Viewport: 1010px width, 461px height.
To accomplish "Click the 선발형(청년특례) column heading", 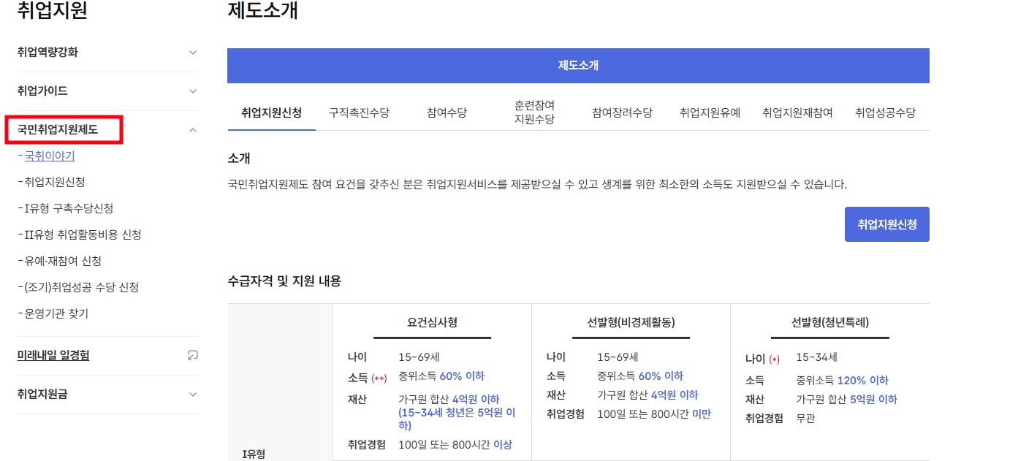I will coord(829,322).
